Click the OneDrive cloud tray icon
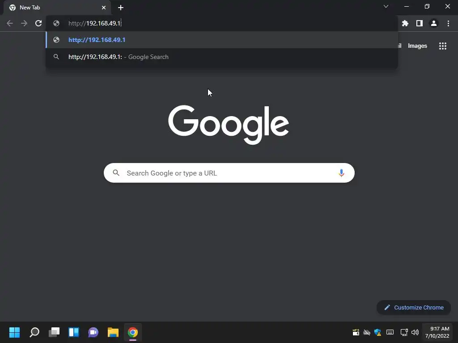This screenshot has height=343, width=458. (x=367, y=332)
